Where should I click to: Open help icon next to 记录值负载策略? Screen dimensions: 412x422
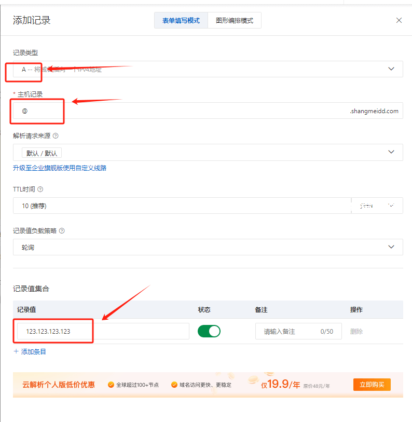[62, 230]
